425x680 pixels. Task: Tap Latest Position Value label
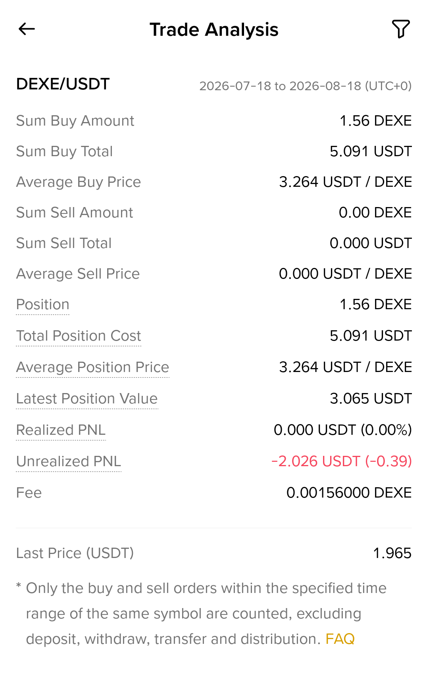click(x=87, y=399)
